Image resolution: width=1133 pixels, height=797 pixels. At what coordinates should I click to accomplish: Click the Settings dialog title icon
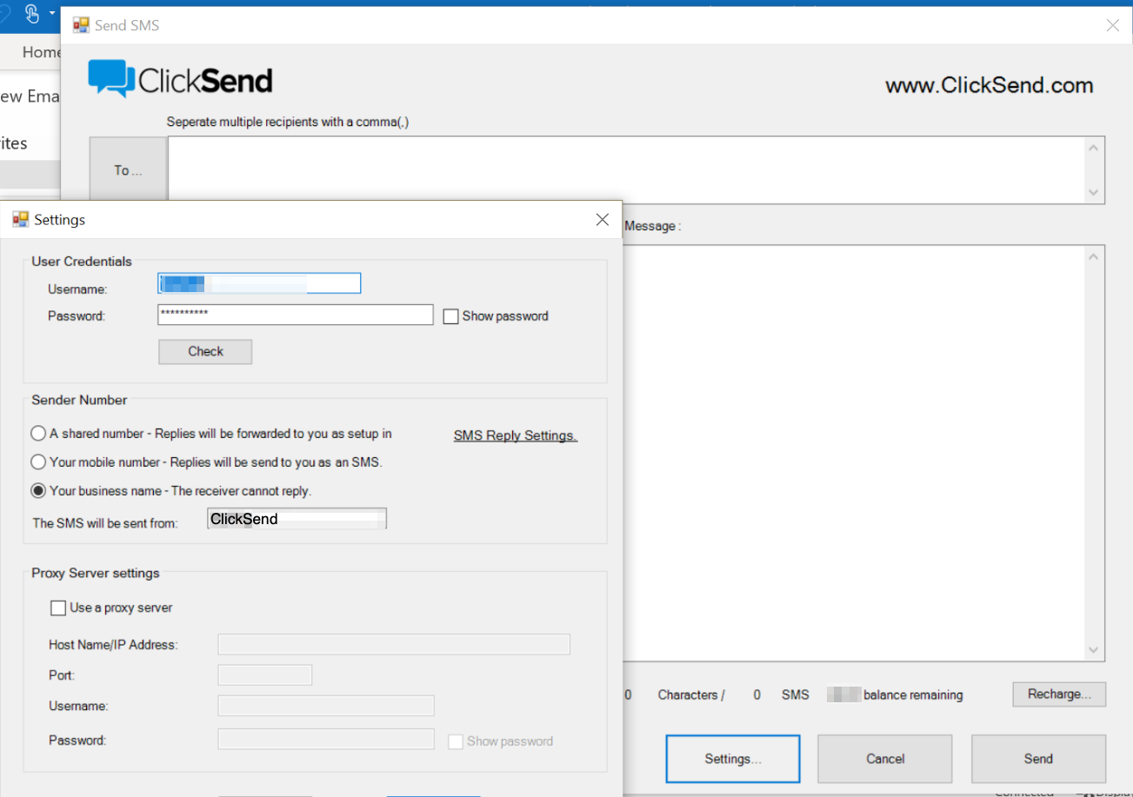coord(20,220)
